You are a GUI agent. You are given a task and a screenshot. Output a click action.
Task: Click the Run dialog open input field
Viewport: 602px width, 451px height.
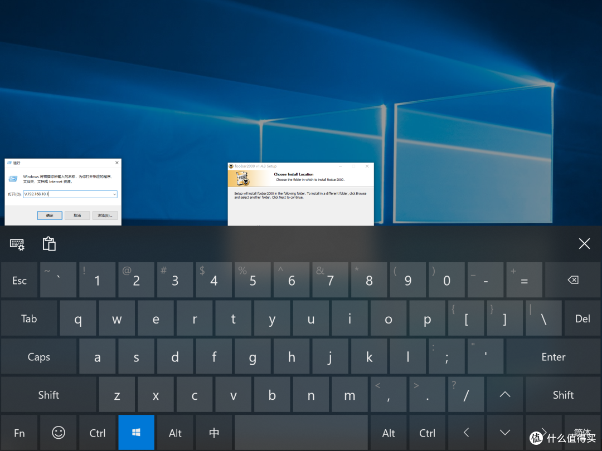coord(70,194)
